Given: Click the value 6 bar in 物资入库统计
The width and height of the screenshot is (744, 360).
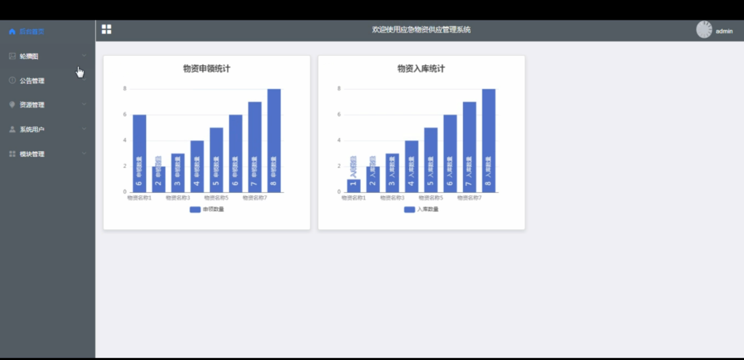Looking at the screenshot, I should [450, 153].
